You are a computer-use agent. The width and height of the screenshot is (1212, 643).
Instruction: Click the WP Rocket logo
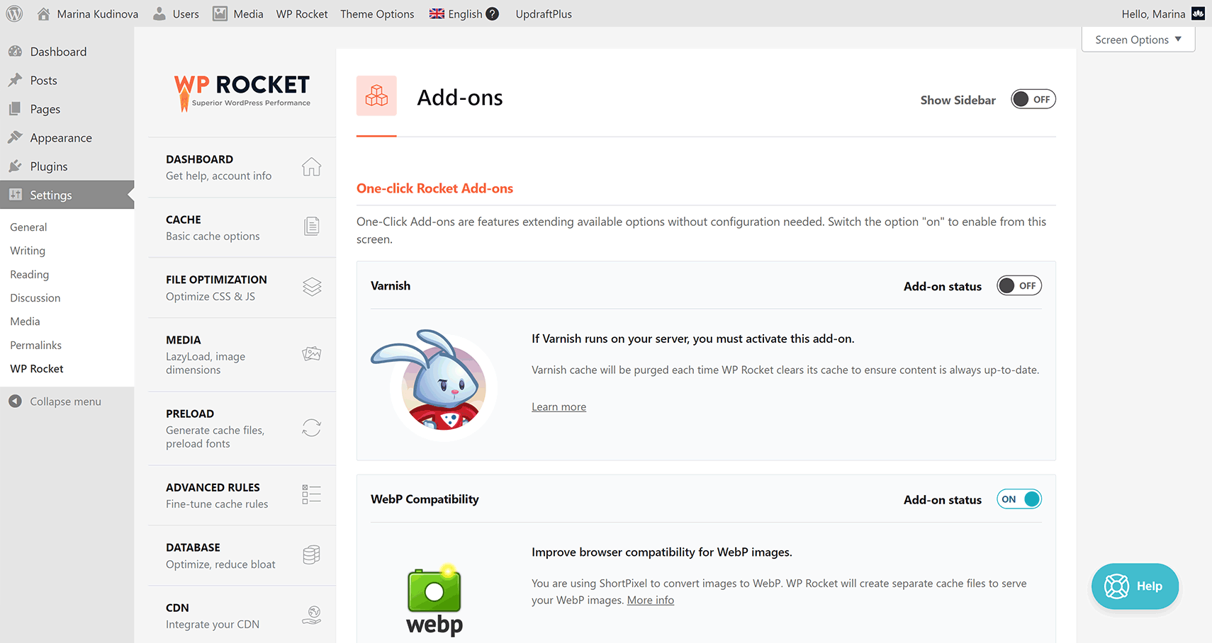click(x=242, y=93)
